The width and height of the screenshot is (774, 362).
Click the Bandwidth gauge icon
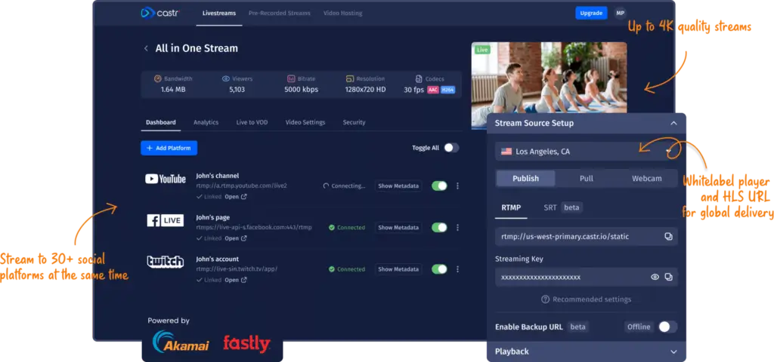[157, 78]
